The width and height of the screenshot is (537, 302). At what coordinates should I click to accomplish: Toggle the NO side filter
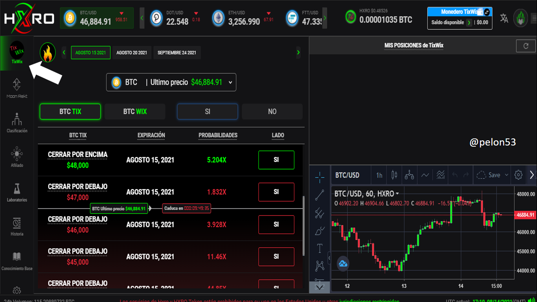(x=272, y=112)
